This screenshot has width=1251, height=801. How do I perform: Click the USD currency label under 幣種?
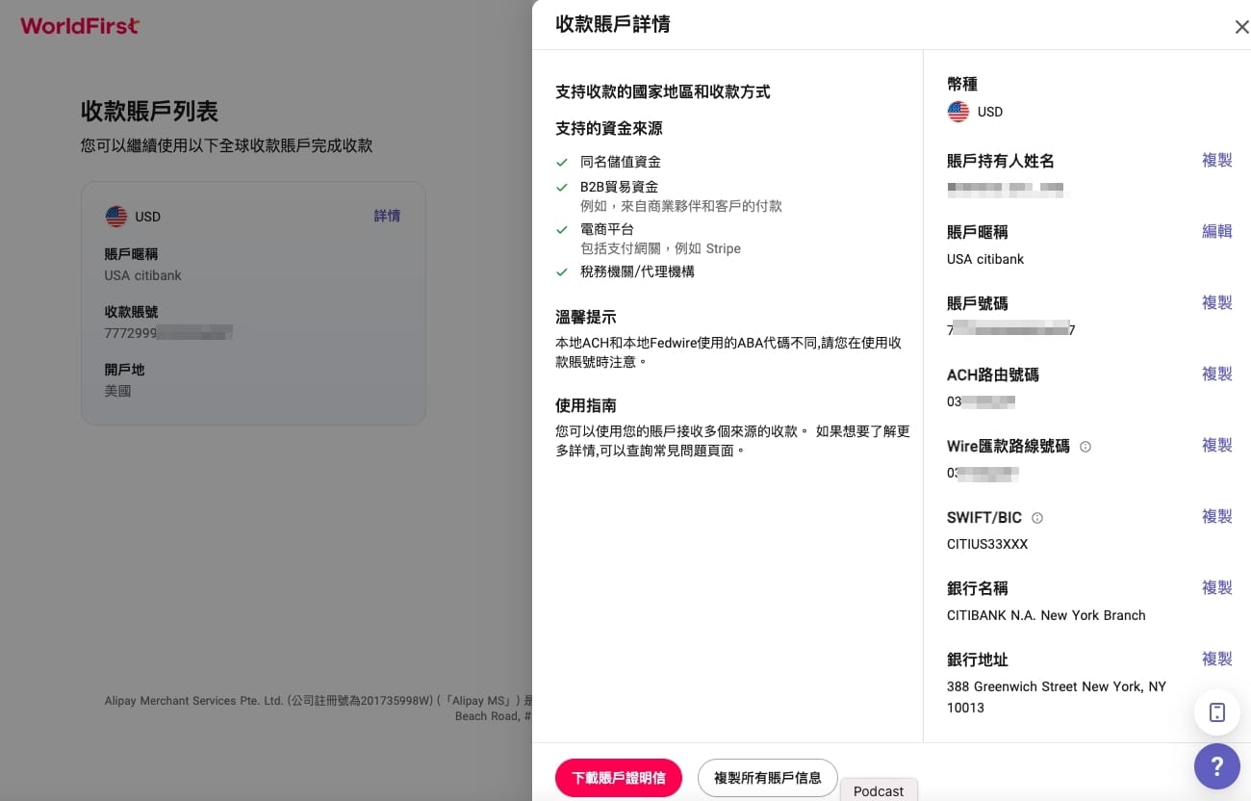pyautogui.click(x=990, y=112)
